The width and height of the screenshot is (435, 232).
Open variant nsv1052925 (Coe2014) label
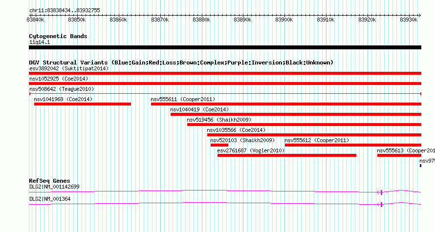(x=59, y=79)
